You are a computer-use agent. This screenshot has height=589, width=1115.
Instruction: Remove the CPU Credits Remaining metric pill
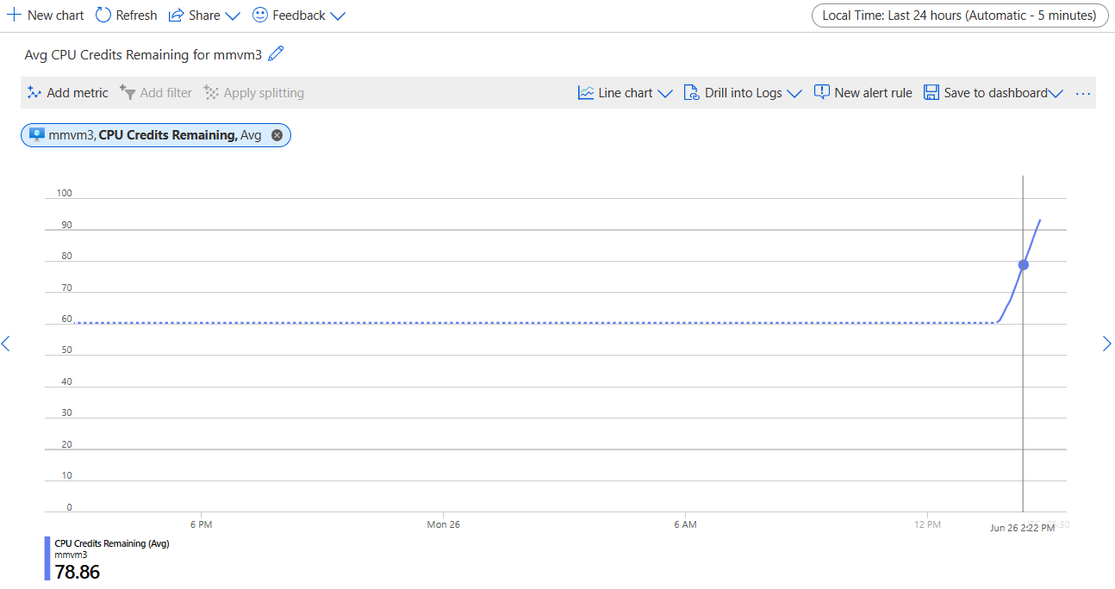[x=277, y=134]
